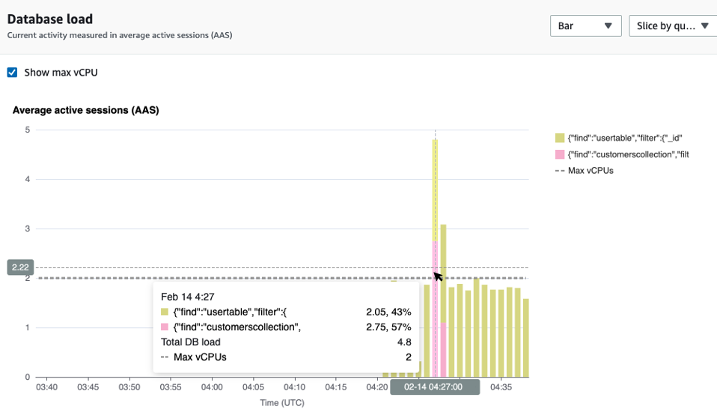Click the Show max vCPU label

[61, 73]
